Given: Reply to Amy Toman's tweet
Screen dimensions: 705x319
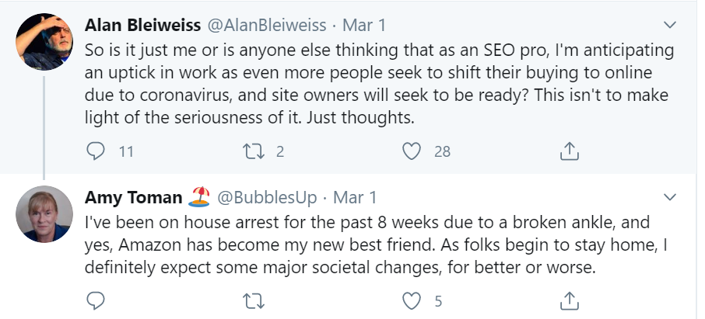Looking at the screenshot, I should pos(96,299).
